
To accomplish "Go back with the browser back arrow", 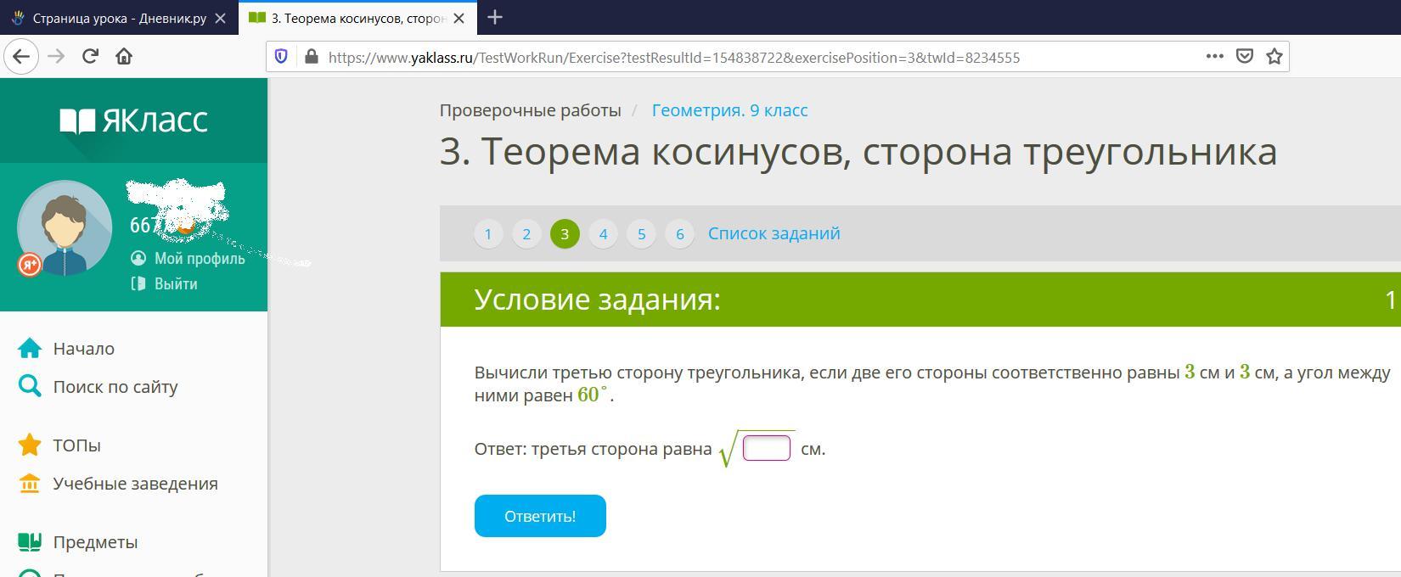I will coord(21,57).
